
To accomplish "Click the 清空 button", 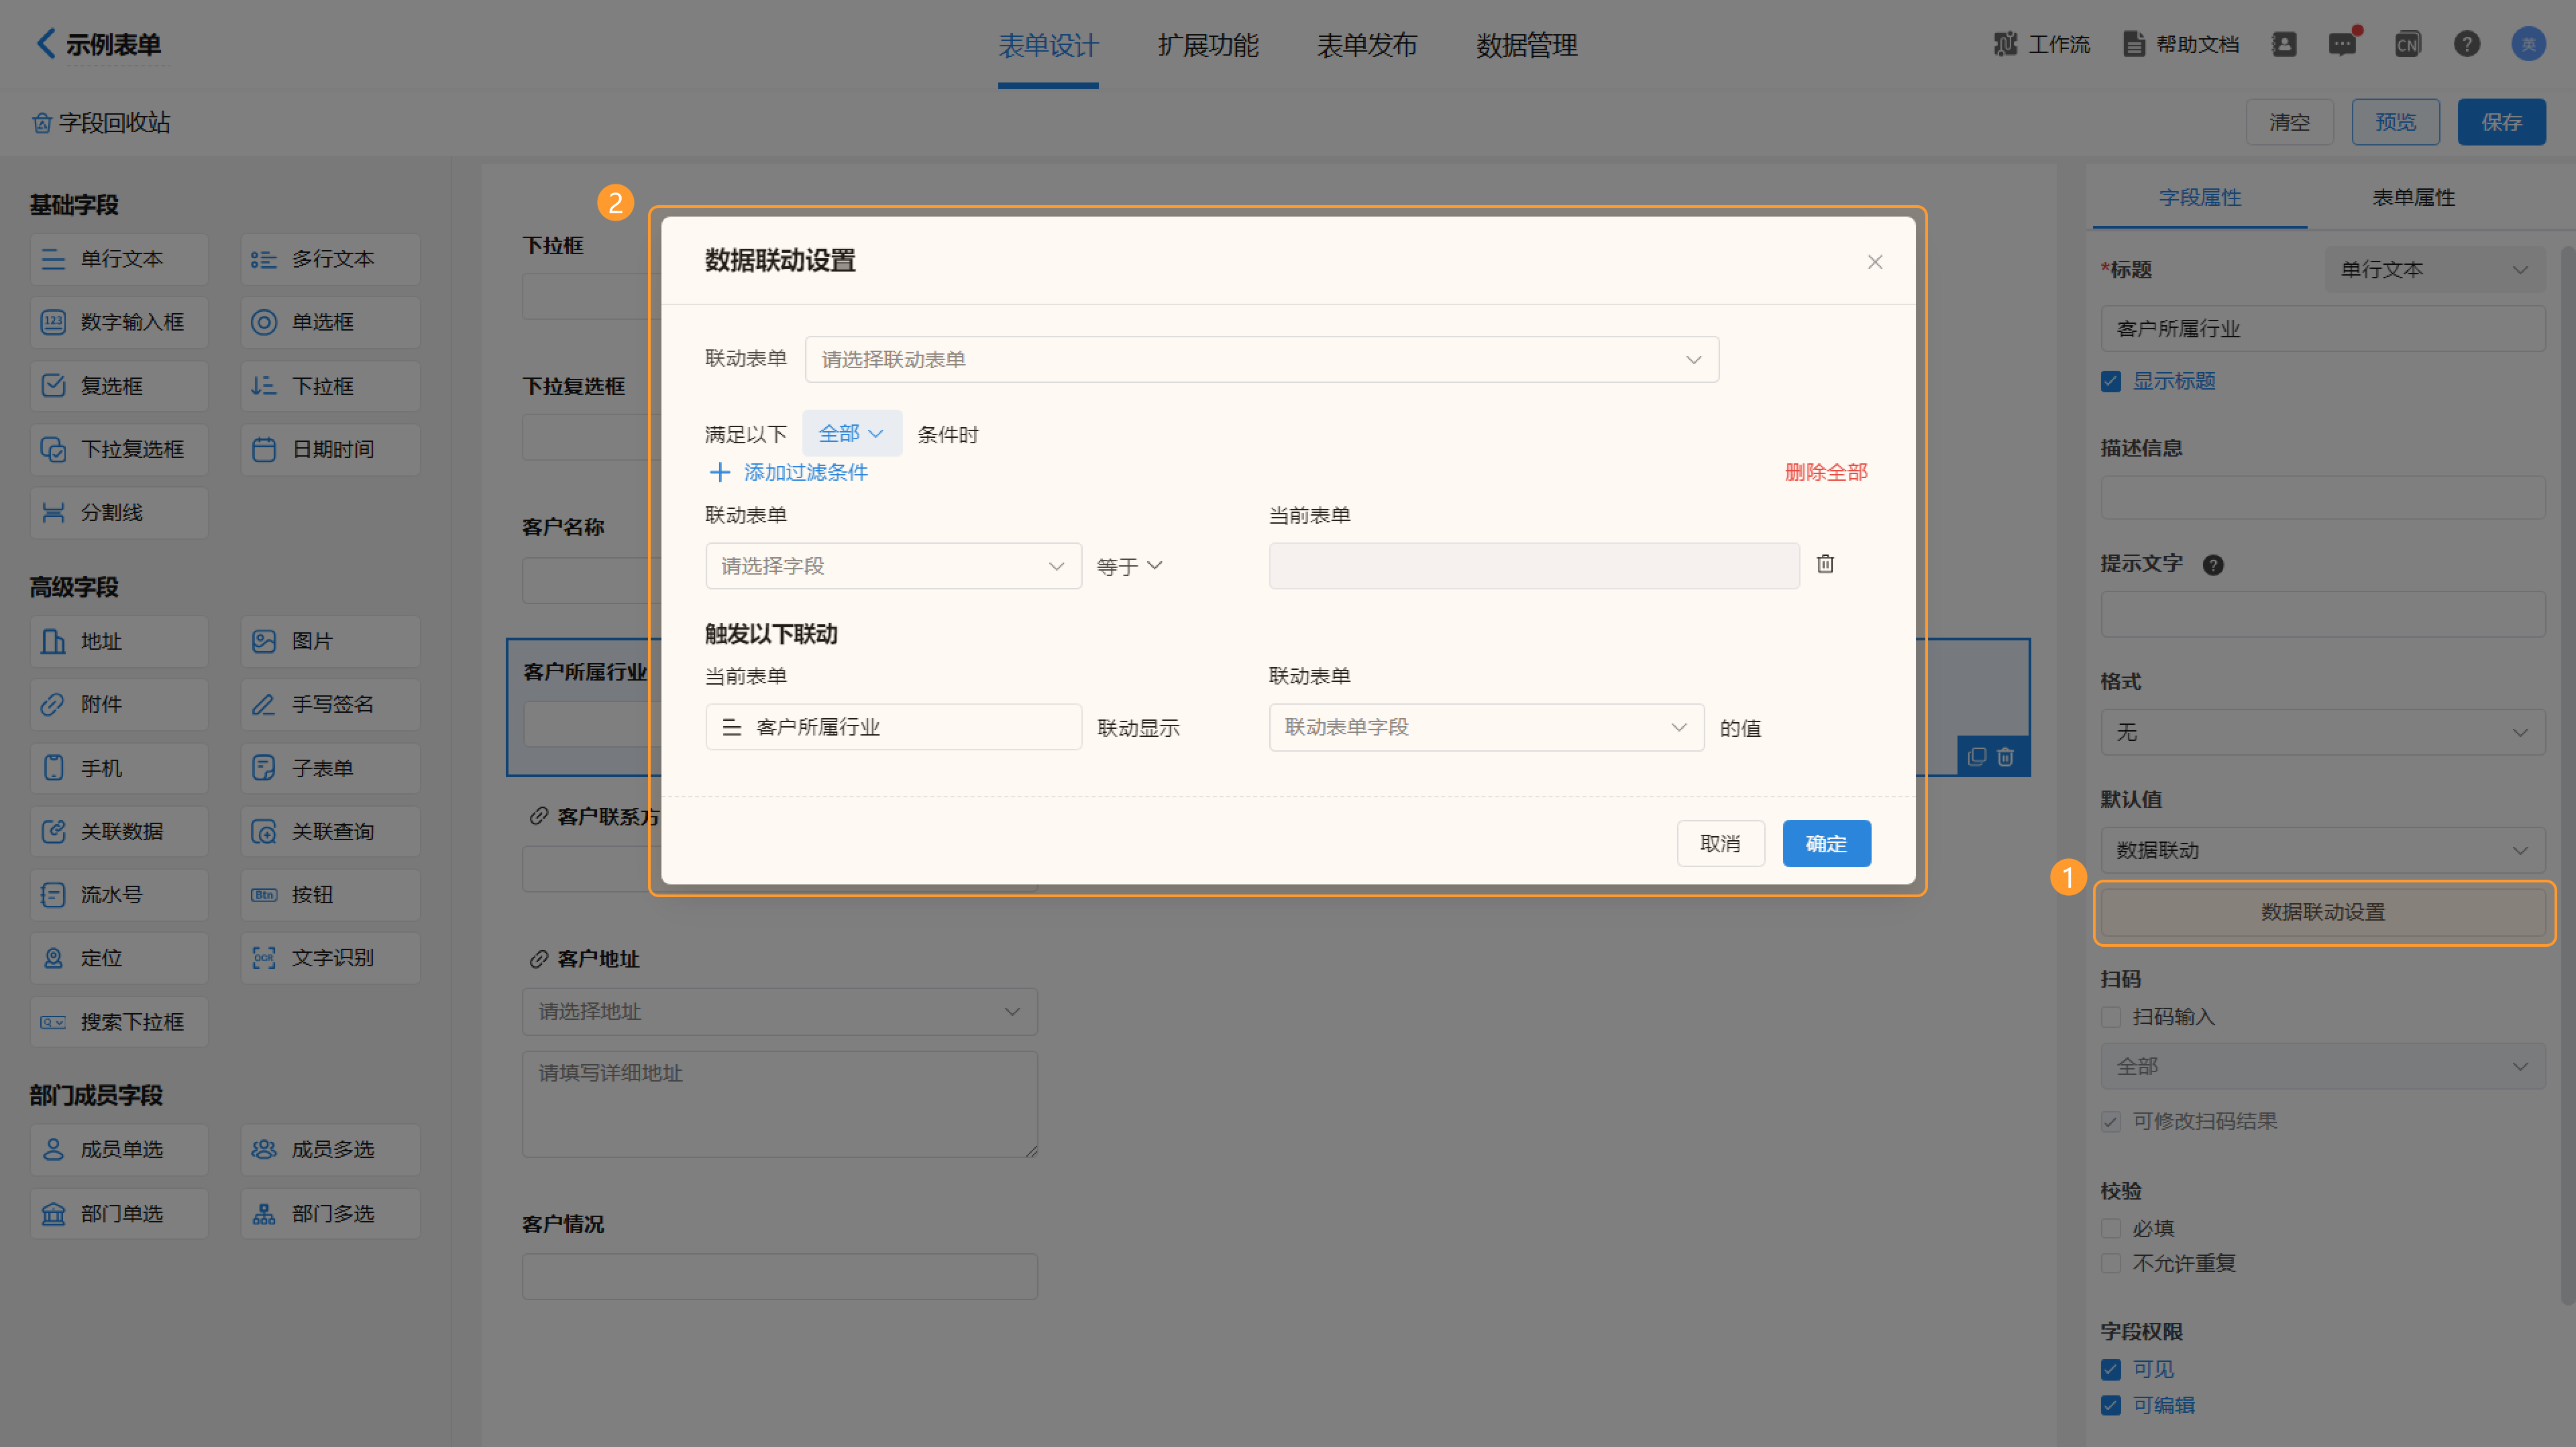I will click(2289, 122).
